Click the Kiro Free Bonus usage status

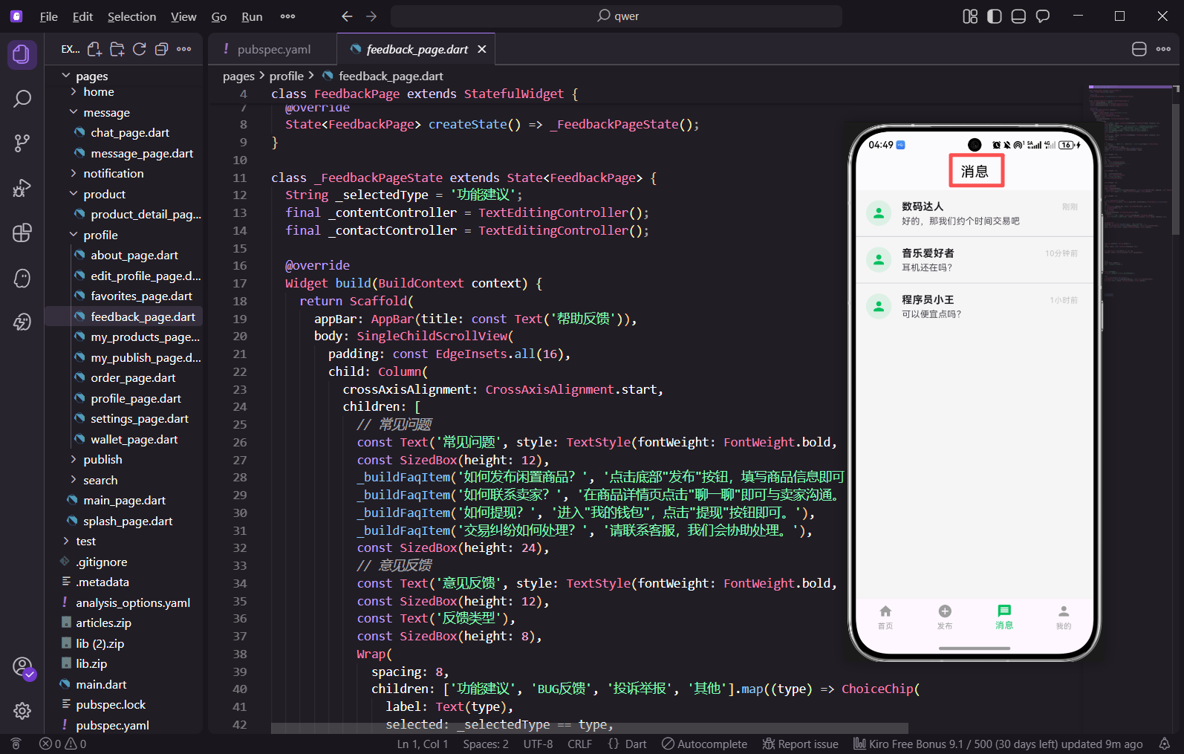tap(998, 744)
